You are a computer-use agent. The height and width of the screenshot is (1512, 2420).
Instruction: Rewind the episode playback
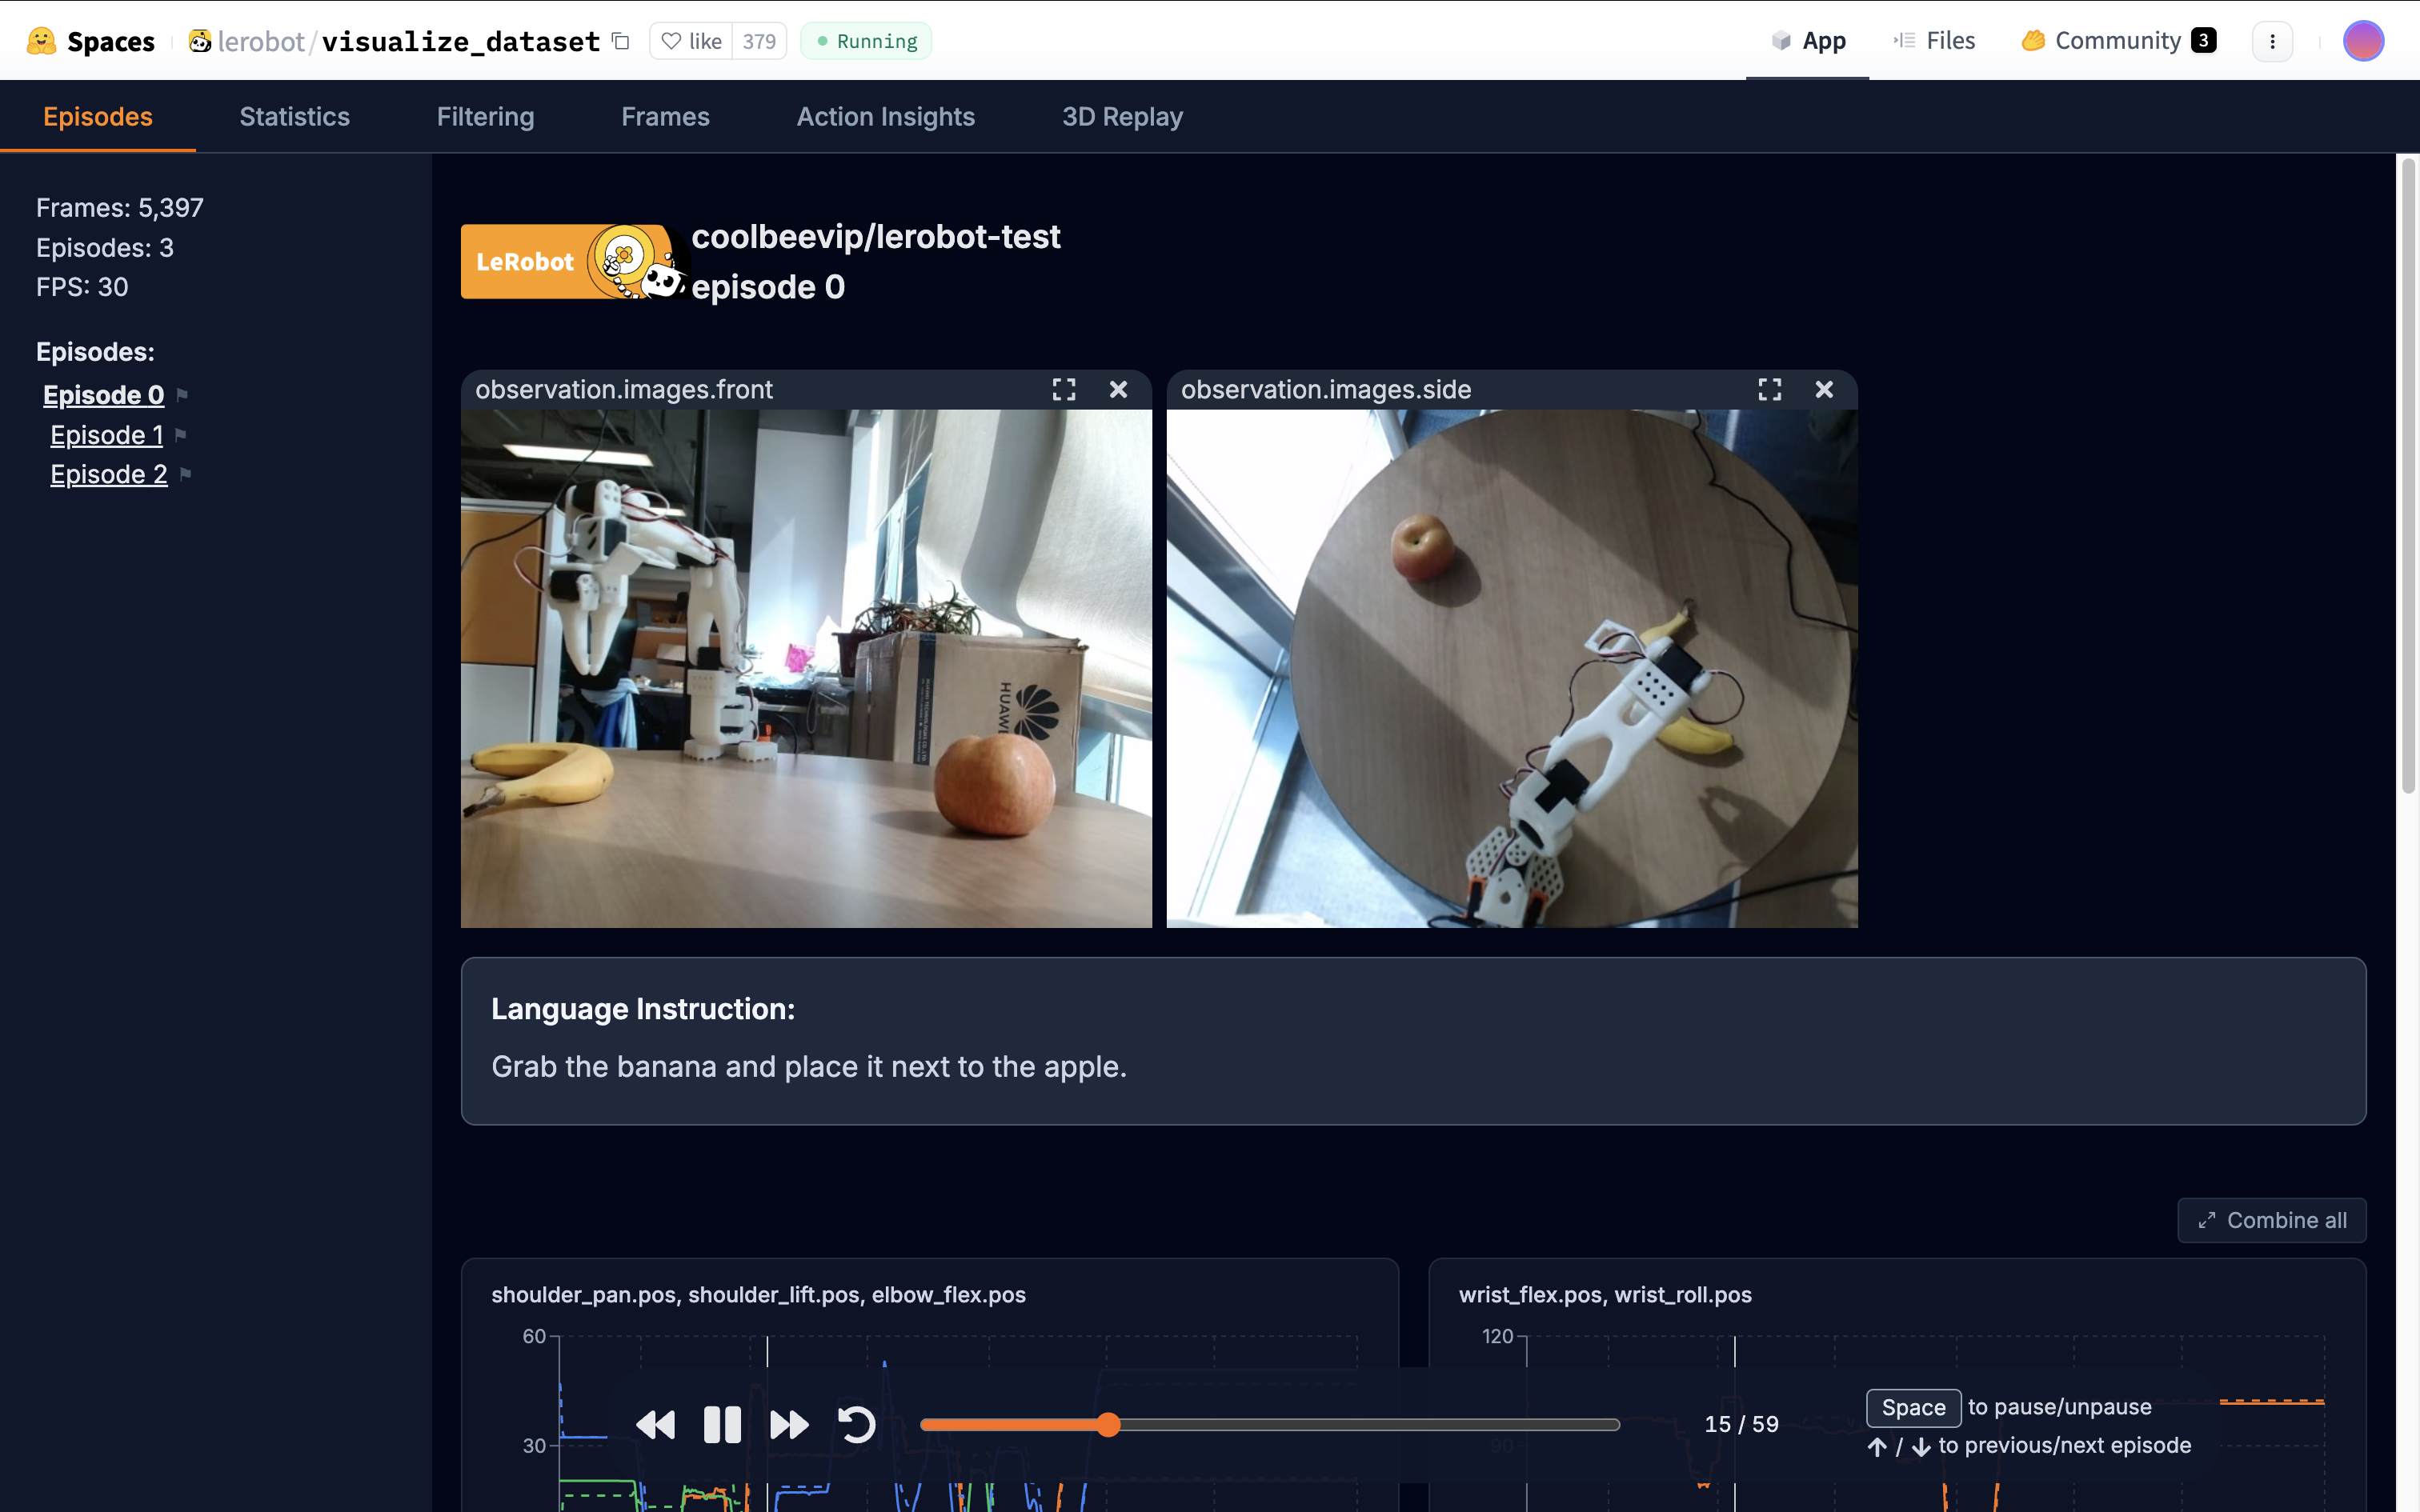point(656,1424)
